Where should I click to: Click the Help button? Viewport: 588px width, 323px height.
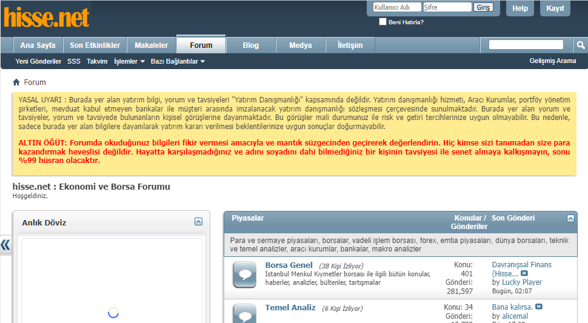pyautogui.click(x=520, y=8)
